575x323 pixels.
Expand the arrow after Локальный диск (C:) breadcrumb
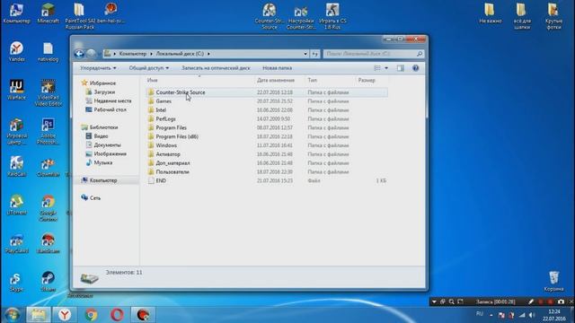pyautogui.click(x=208, y=54)
